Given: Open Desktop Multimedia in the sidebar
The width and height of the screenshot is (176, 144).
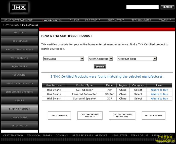Looking at the screenshot, I should (x=20, y=83).
